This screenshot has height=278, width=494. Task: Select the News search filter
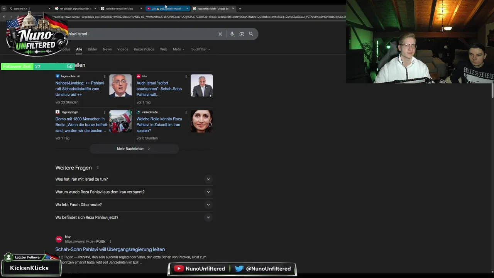click(x=107, y=49)
